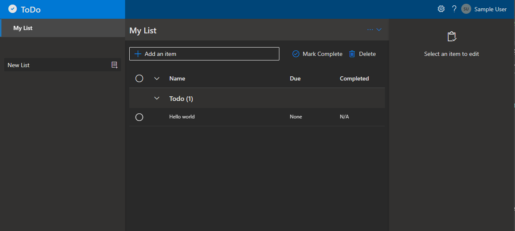Click the Hello world item name
The width and height of the screenshot is (515, 231).
pyautogui.click(x=182, y=117)
